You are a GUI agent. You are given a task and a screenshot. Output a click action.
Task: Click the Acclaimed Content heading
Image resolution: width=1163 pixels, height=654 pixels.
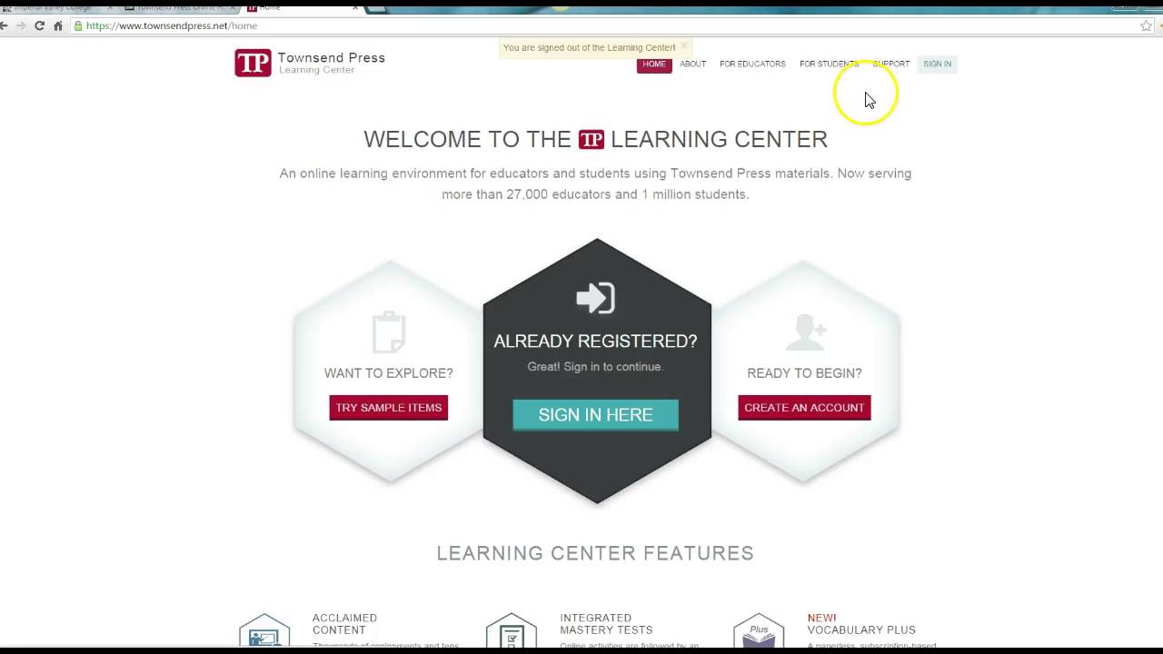coord(344,624)
